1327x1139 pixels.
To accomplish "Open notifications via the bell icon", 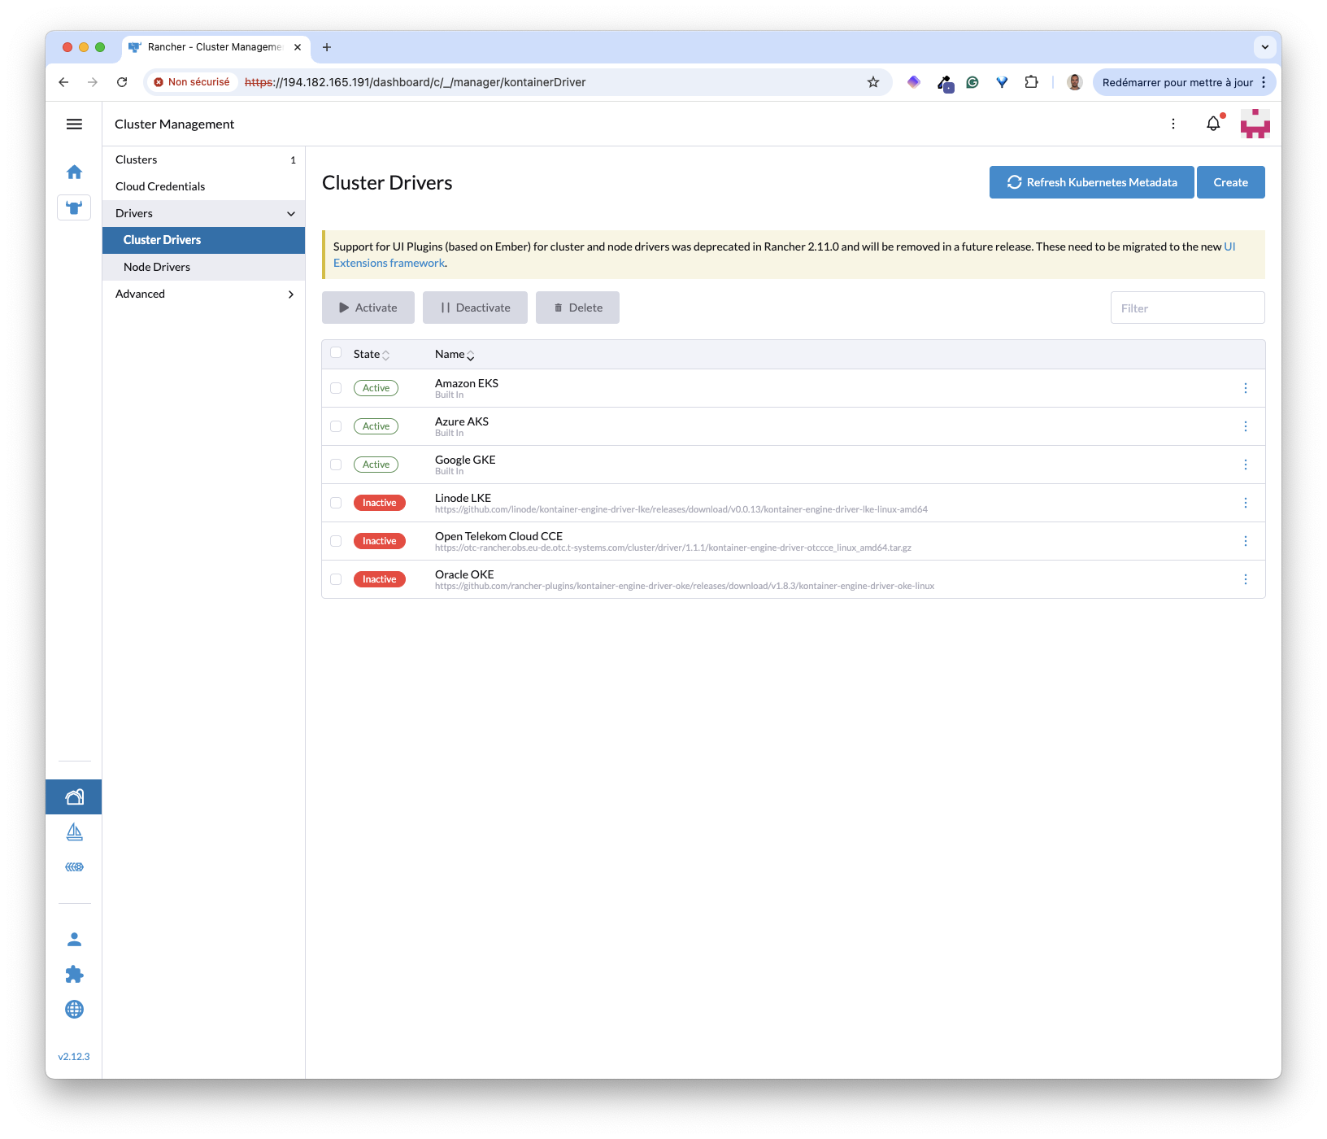I will (x=1212, y=124).
